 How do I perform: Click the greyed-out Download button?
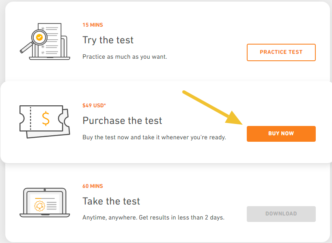pyautogui.click(x=281, y=213)
